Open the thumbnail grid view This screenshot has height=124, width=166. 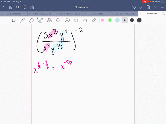[x=11, y=7]
